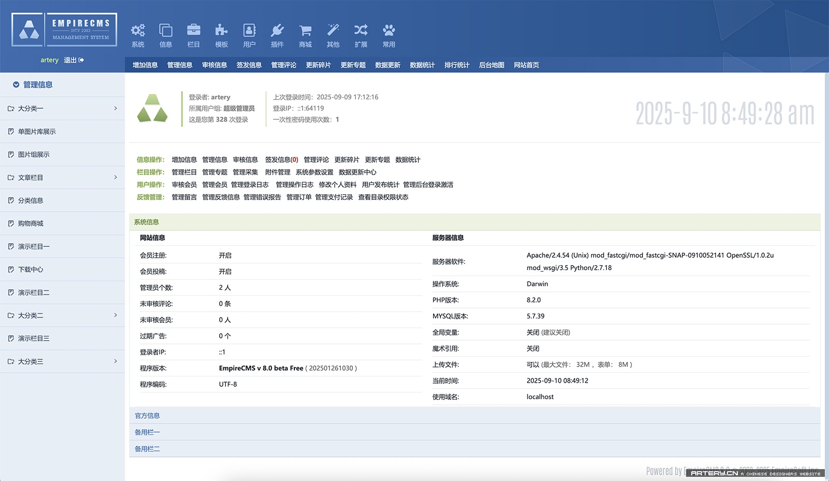
Task: Expand the 官方信息 collapsed section
Action: (x=147, y=415)
